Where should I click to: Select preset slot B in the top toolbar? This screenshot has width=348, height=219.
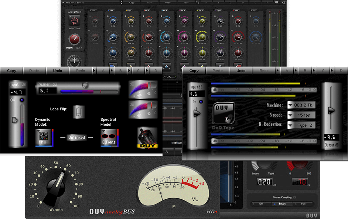[x=218, y=2]
